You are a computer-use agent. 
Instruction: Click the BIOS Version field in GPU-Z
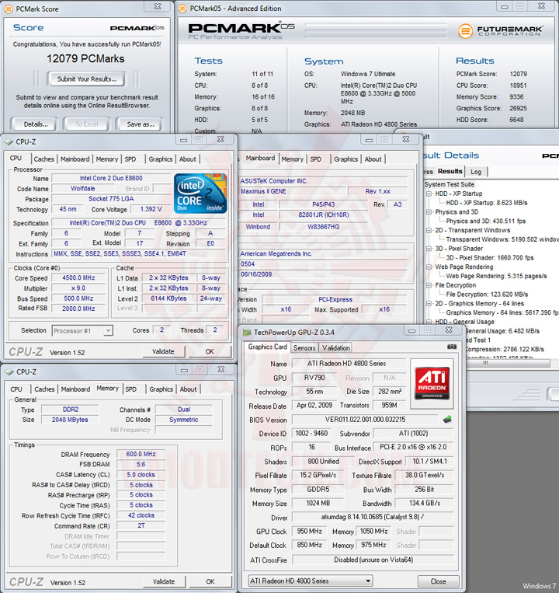click(365, 420)
